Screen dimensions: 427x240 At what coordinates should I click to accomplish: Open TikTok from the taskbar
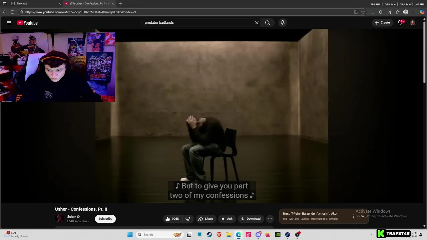(248, 235)
